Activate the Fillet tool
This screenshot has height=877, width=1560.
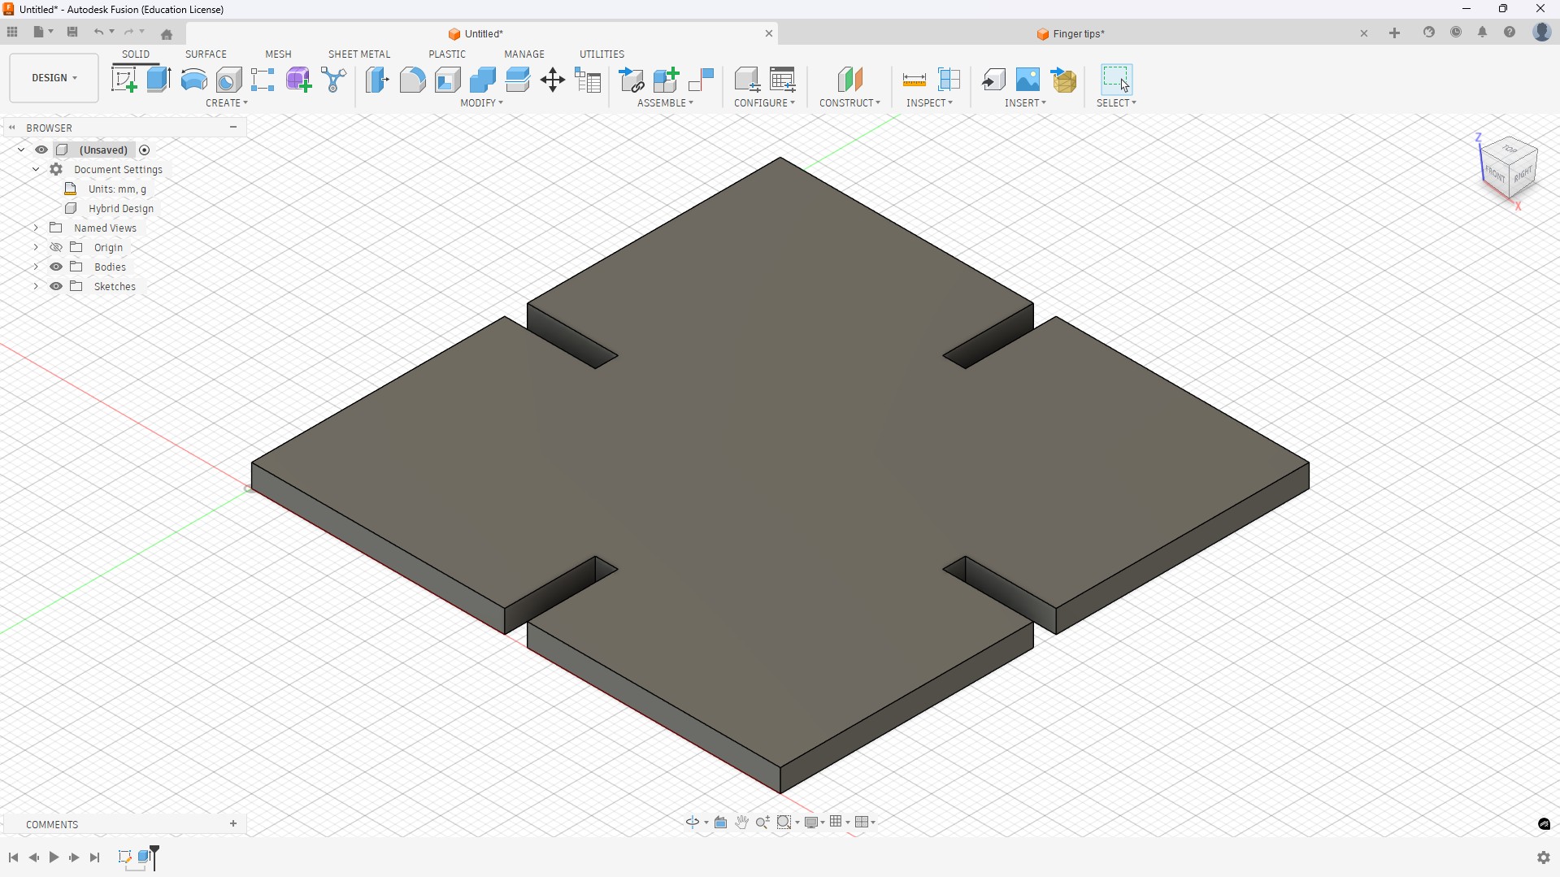point(412,80)
